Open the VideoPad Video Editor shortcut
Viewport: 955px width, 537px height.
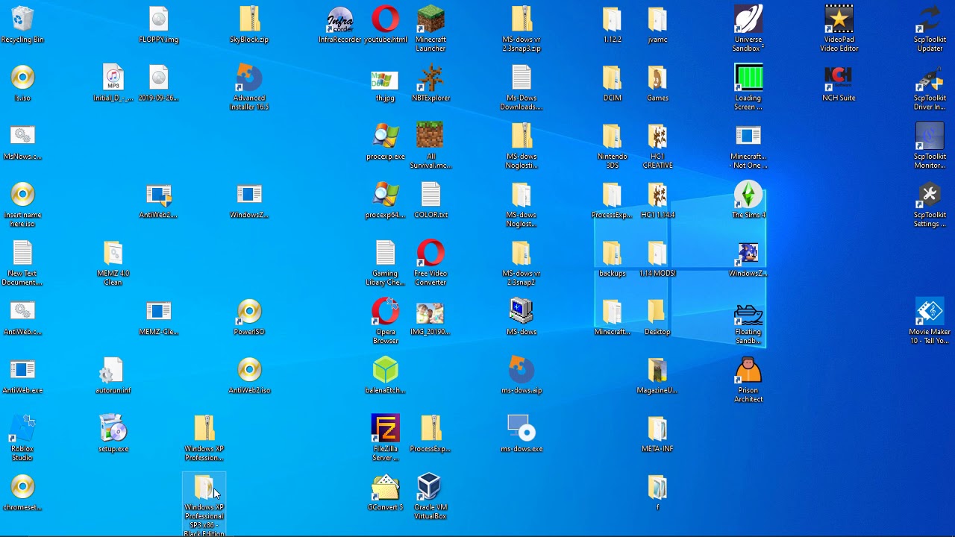coord(839,19)
